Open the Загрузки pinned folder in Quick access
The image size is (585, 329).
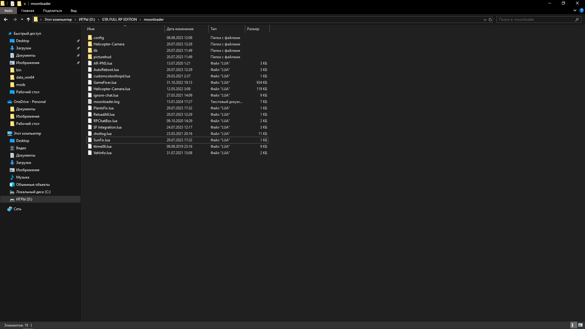point(23,48)
